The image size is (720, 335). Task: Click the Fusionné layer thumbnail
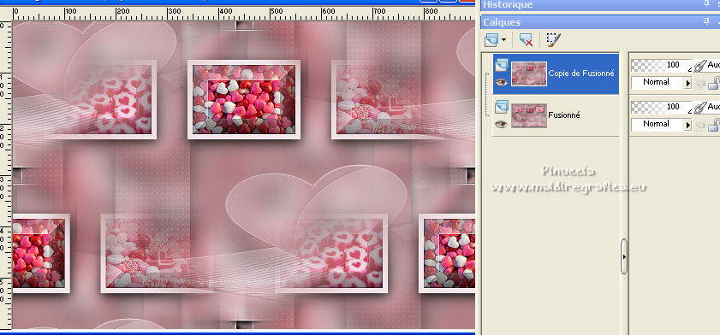pyautogui.click(x=529, y=115)
